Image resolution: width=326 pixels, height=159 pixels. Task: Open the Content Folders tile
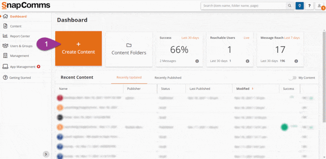click(x=129, y=49)
